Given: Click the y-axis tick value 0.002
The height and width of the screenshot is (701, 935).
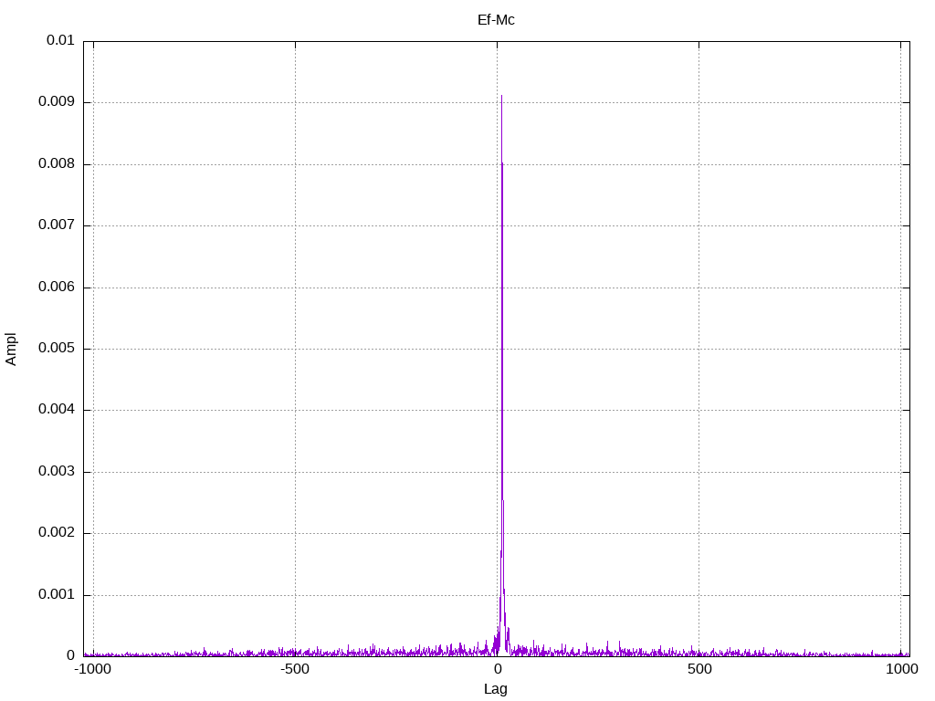Looking at the screenshot, I should [57, 533].
